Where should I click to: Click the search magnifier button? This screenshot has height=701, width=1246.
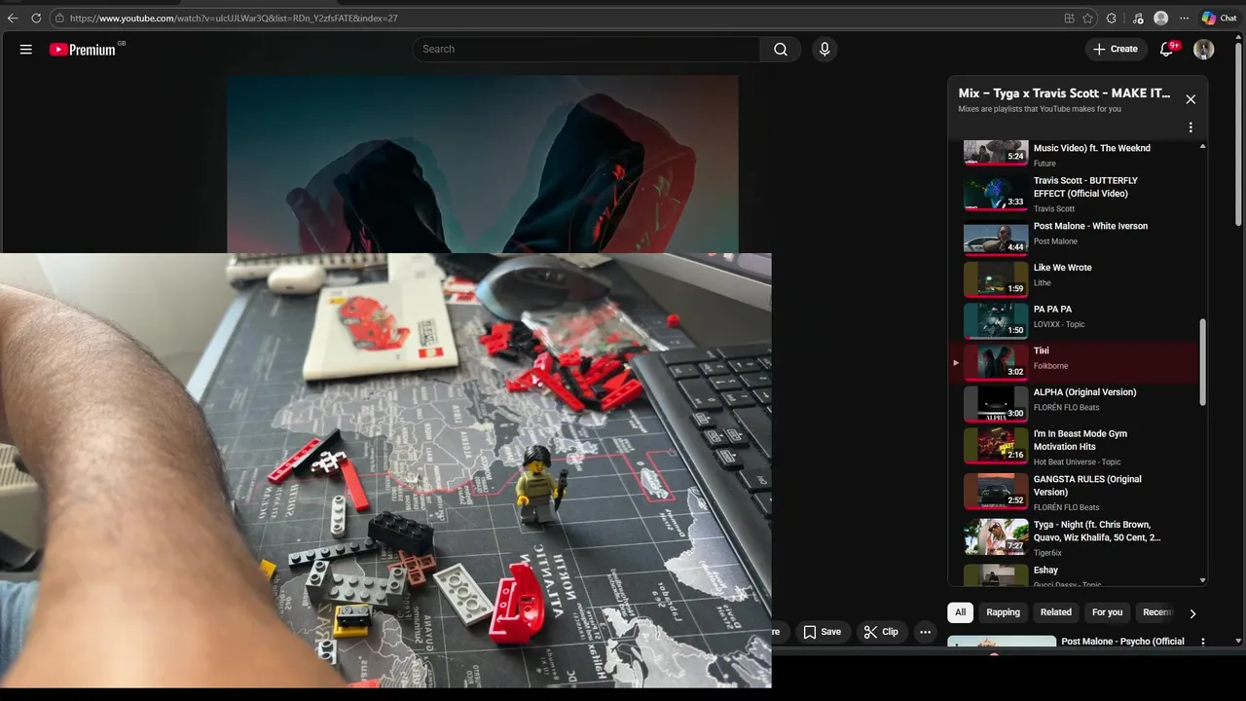point(781,50)
